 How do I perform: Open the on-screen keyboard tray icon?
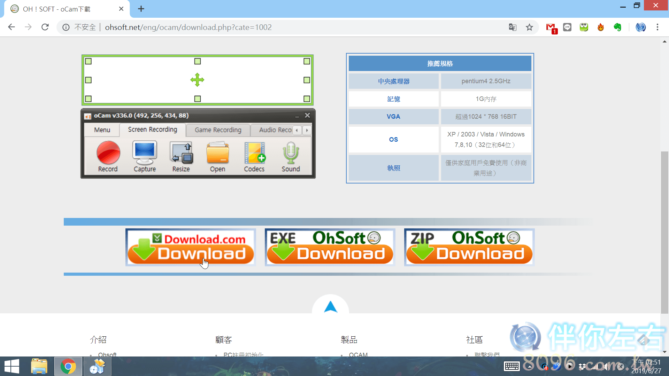(512, 366)
